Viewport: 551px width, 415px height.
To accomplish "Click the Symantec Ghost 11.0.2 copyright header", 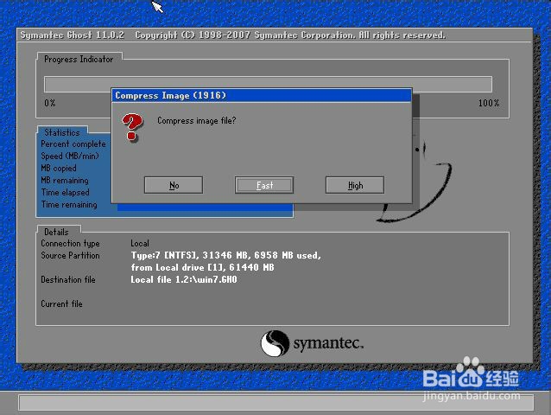I will (x=232, y=35).
